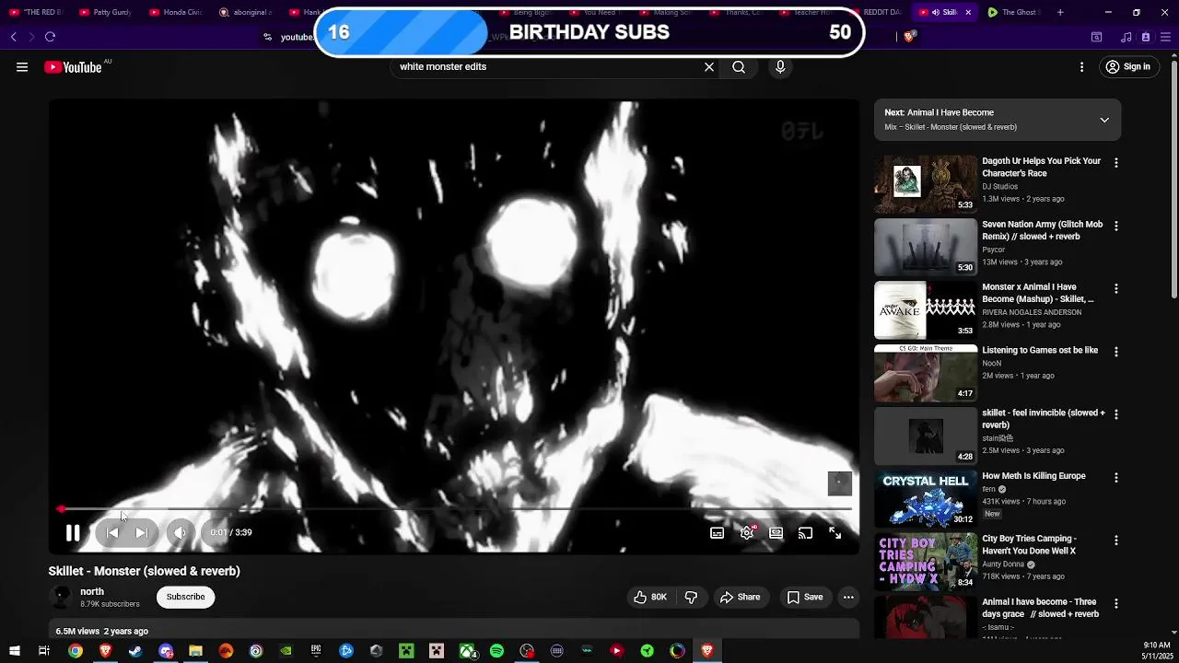
Task: Open Epic Games Launcher from taskbar
Action: pyautogui.click(x=316, y=651)
